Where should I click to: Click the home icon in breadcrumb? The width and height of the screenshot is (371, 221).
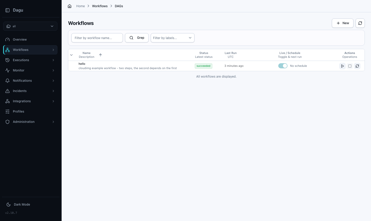[x=70, y=6]
